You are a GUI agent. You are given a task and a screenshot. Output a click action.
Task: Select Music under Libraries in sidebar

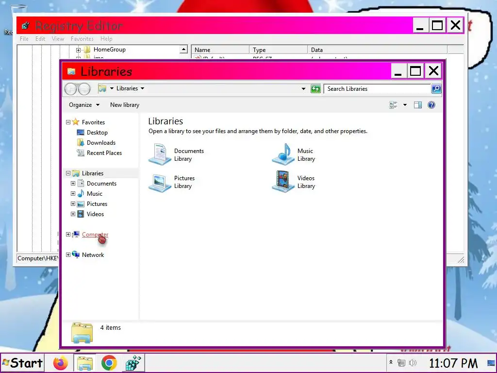[x=95, y=193]
